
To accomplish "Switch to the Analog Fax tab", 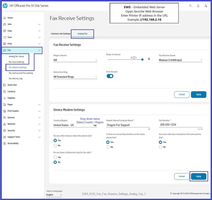I will click(x=82, y=34).
